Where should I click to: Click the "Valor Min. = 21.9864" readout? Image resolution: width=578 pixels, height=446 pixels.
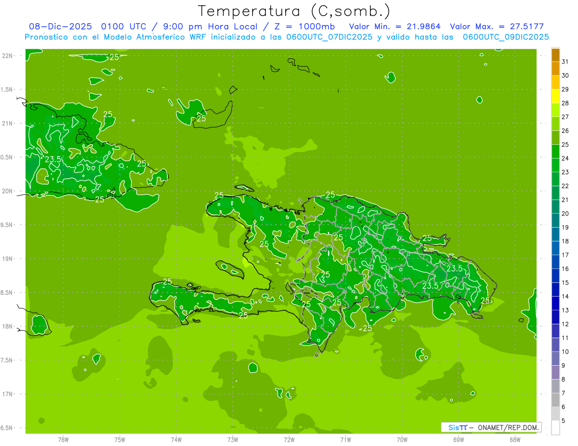pyautogui.click(x=395, y=26)
